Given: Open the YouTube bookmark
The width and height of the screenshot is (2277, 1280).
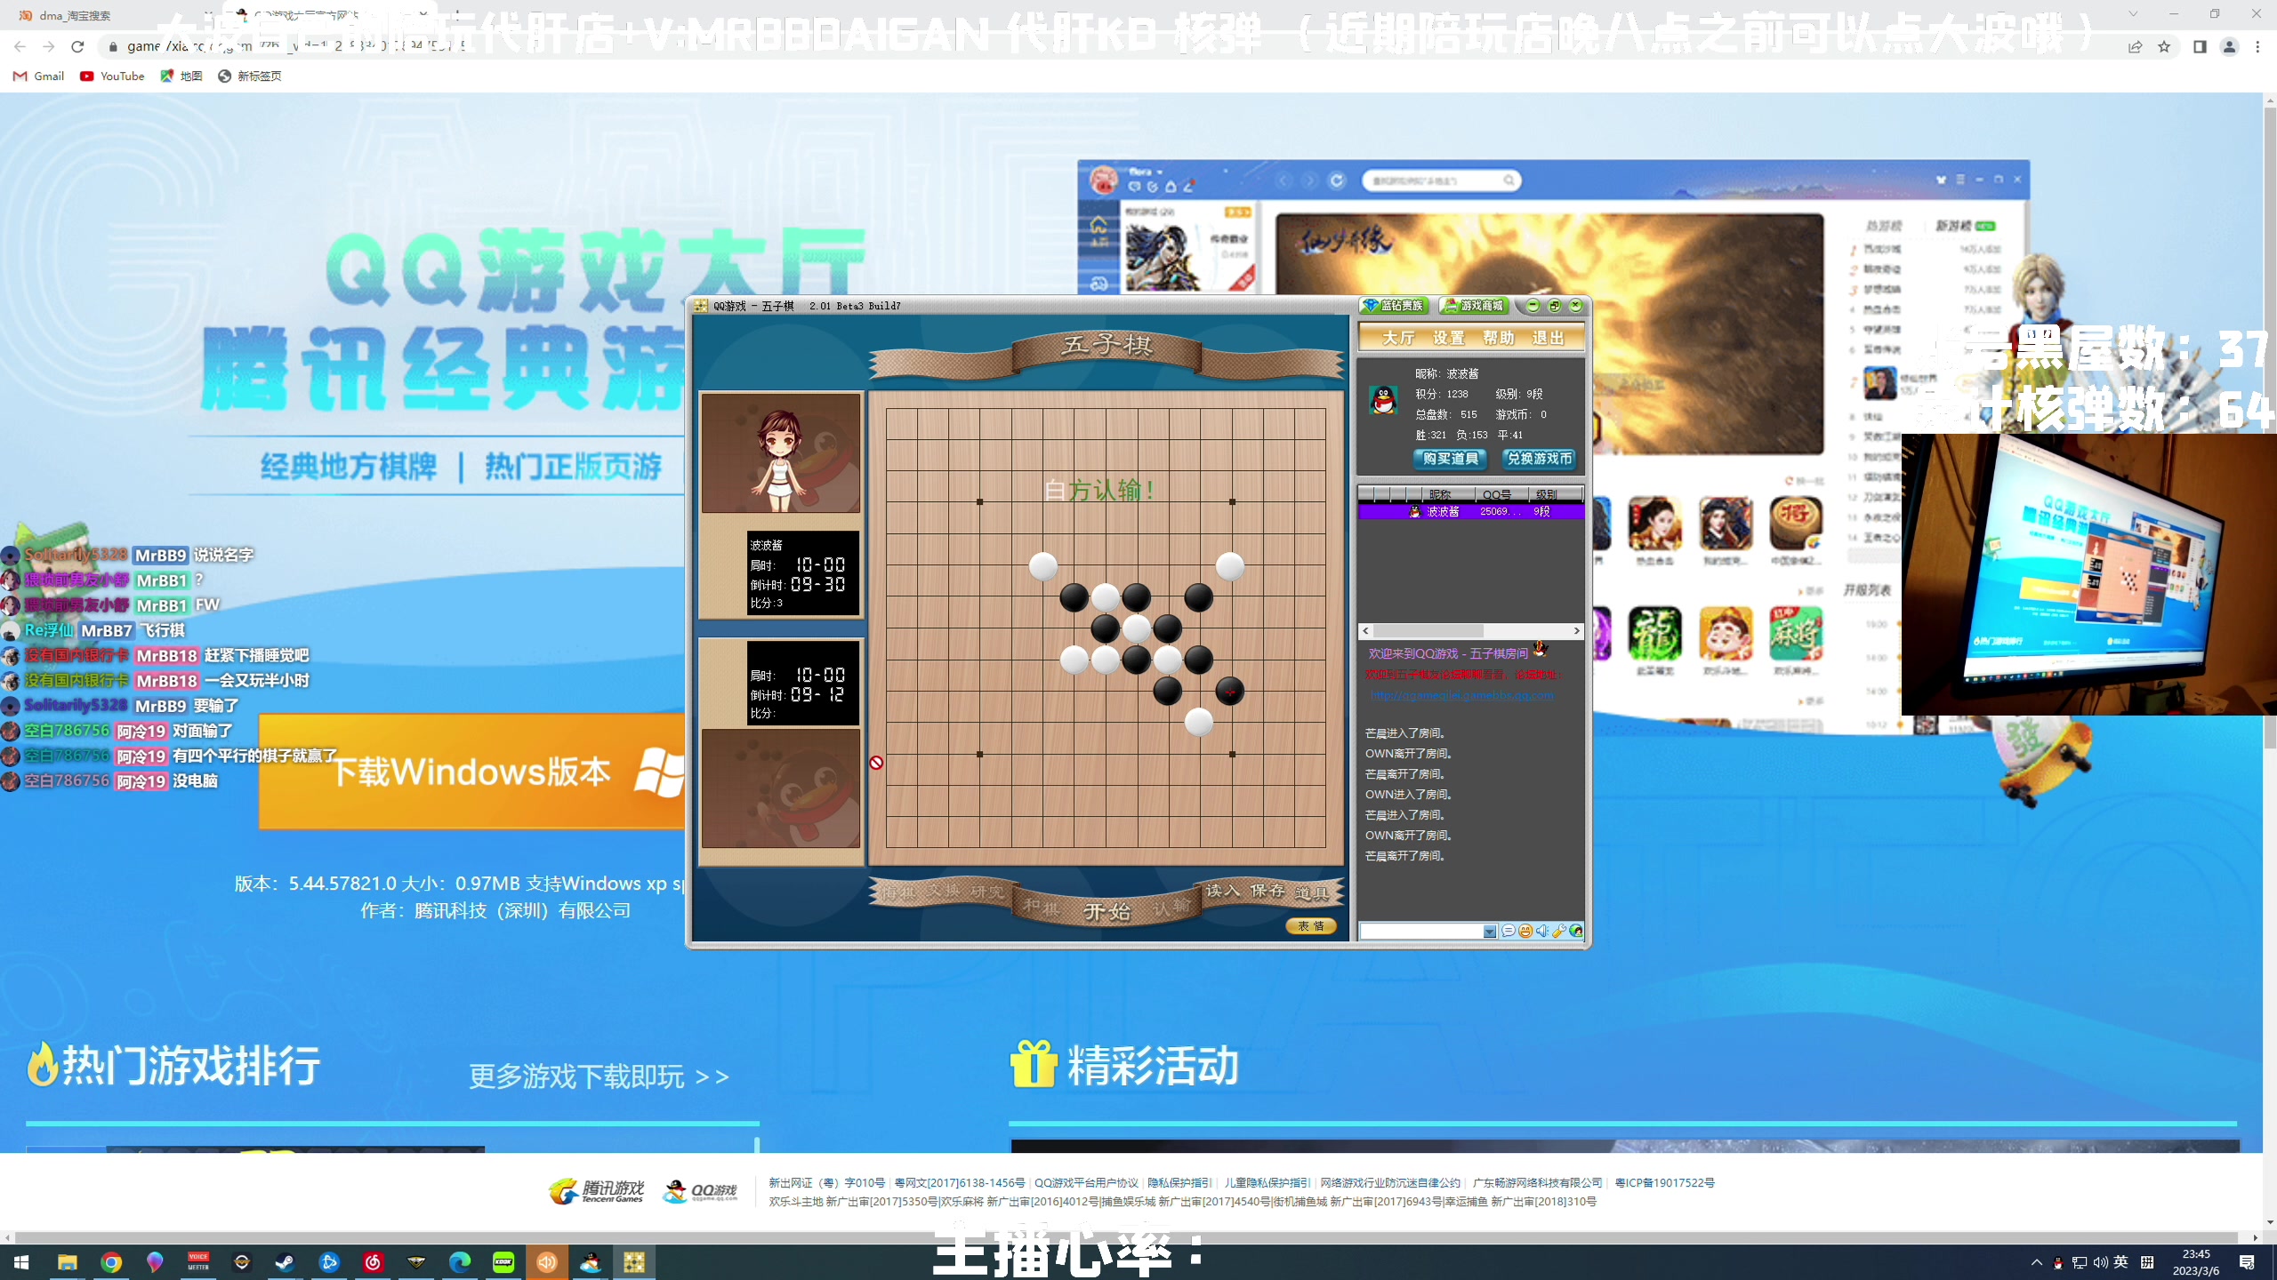Looking at the screenshot, I should pyautogui.click(x=112, y=76).
